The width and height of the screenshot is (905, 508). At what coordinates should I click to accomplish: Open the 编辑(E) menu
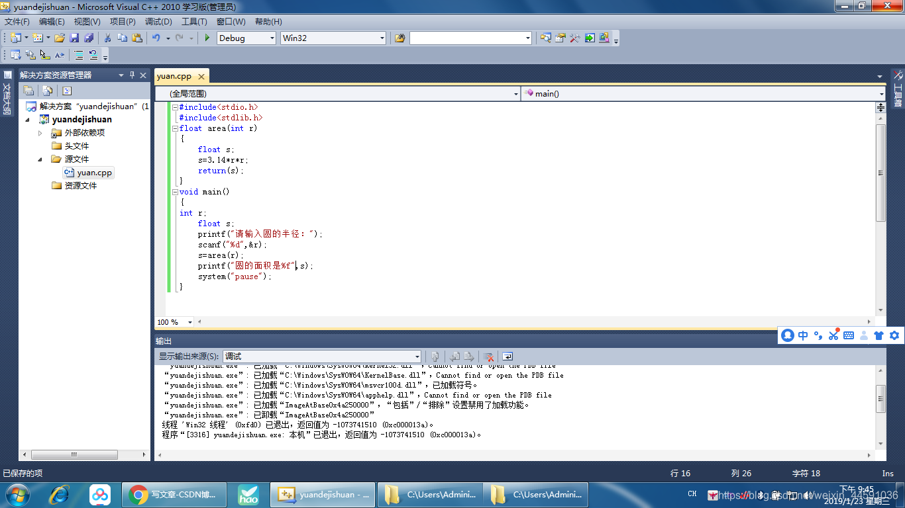click(52, 22)
